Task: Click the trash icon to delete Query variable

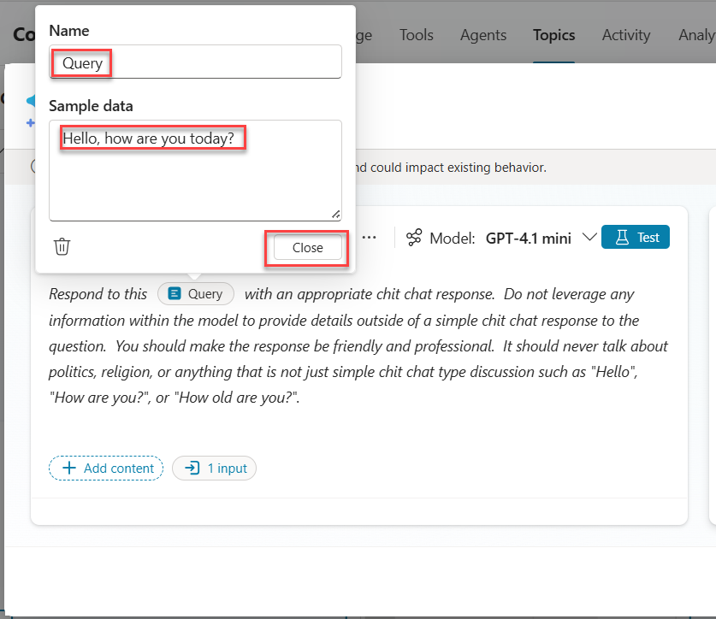Action: tap(61, 245)
